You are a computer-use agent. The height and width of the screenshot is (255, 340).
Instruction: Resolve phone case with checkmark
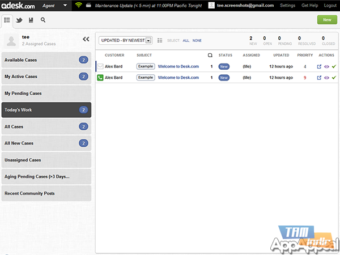[334, 78]
